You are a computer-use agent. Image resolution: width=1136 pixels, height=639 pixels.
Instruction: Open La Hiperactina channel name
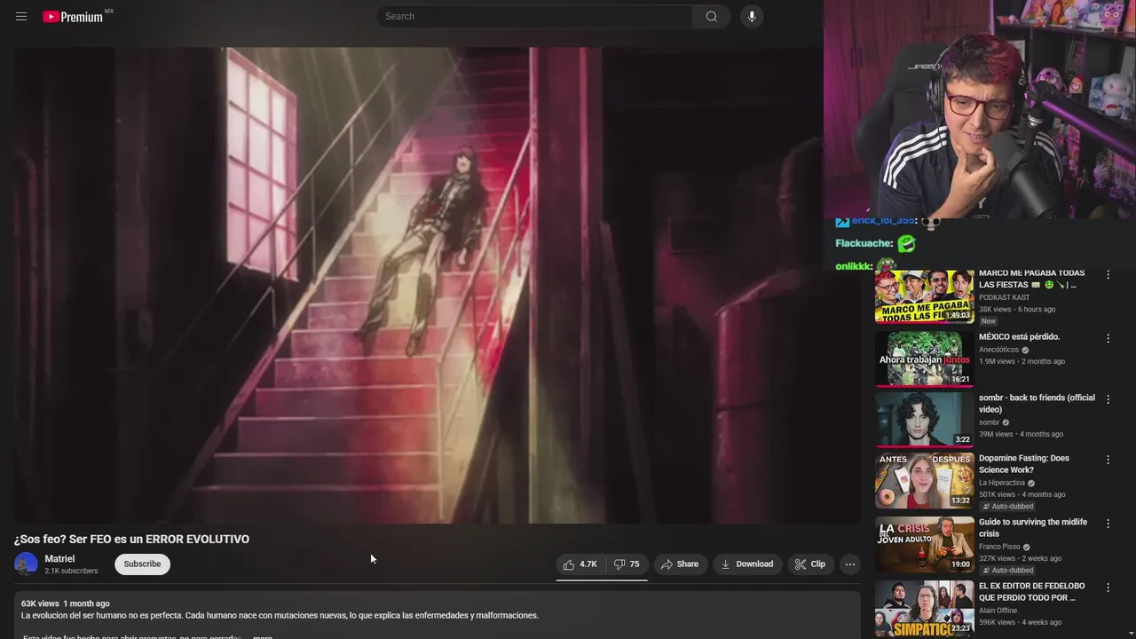[1002, 483]
